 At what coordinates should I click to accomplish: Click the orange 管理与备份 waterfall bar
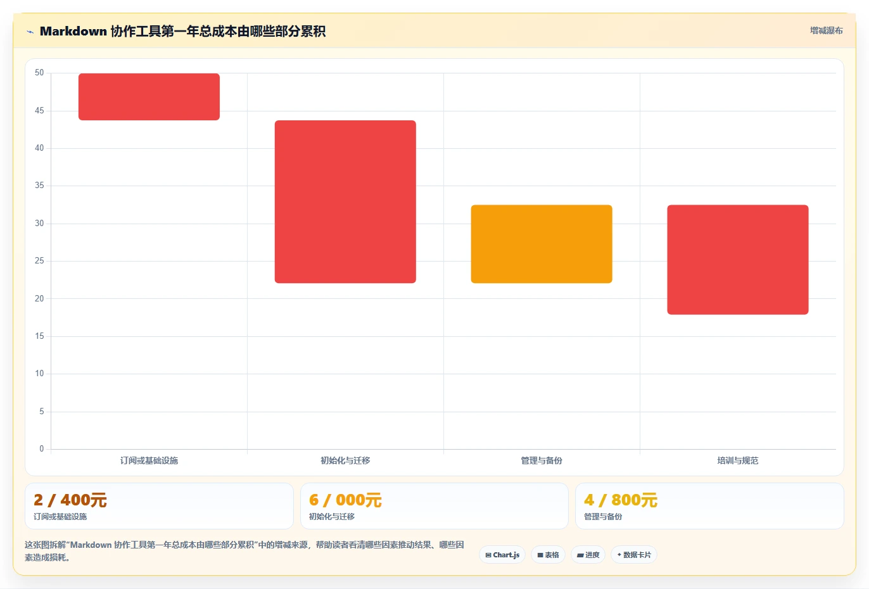coord(542,244)
